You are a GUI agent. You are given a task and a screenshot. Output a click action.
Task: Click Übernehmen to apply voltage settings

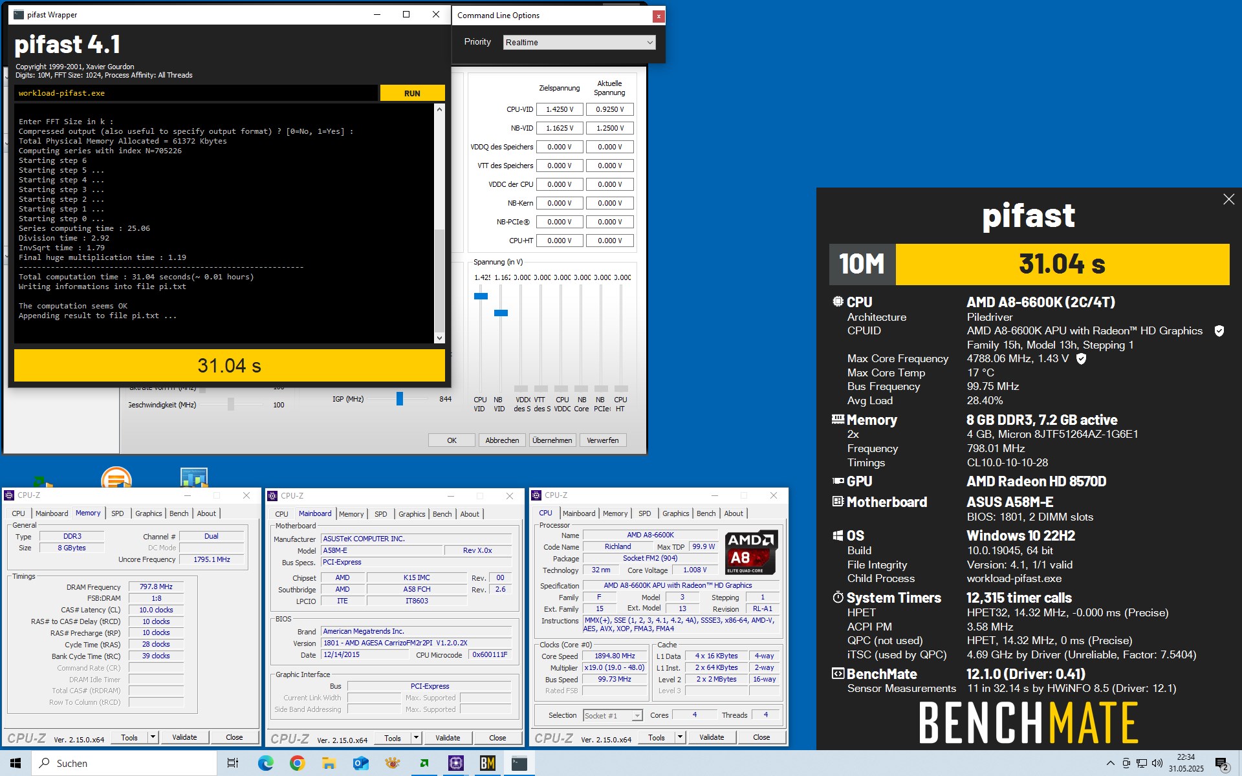pyautogui.click(x=552, y=440)
